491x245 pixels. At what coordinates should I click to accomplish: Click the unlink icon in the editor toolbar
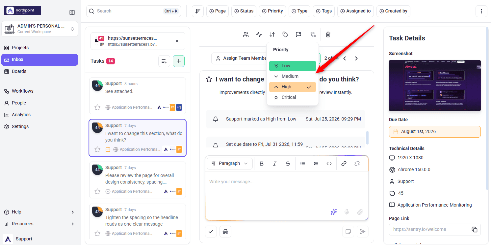coord(357,164)
